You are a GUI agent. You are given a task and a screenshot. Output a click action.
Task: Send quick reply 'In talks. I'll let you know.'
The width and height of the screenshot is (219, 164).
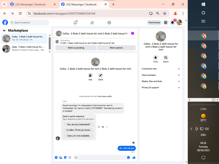(78, 130)
